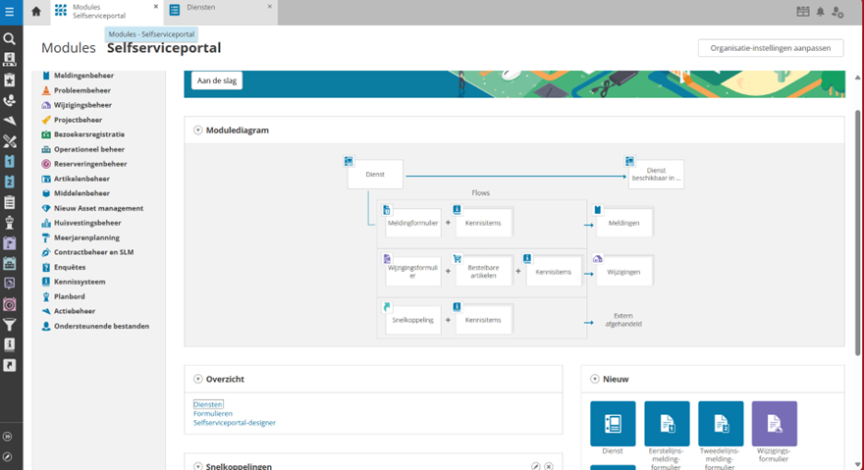Click the filter funnel icon in sidebar
This screenshot has width=864, height=470.
click(10, 325)
